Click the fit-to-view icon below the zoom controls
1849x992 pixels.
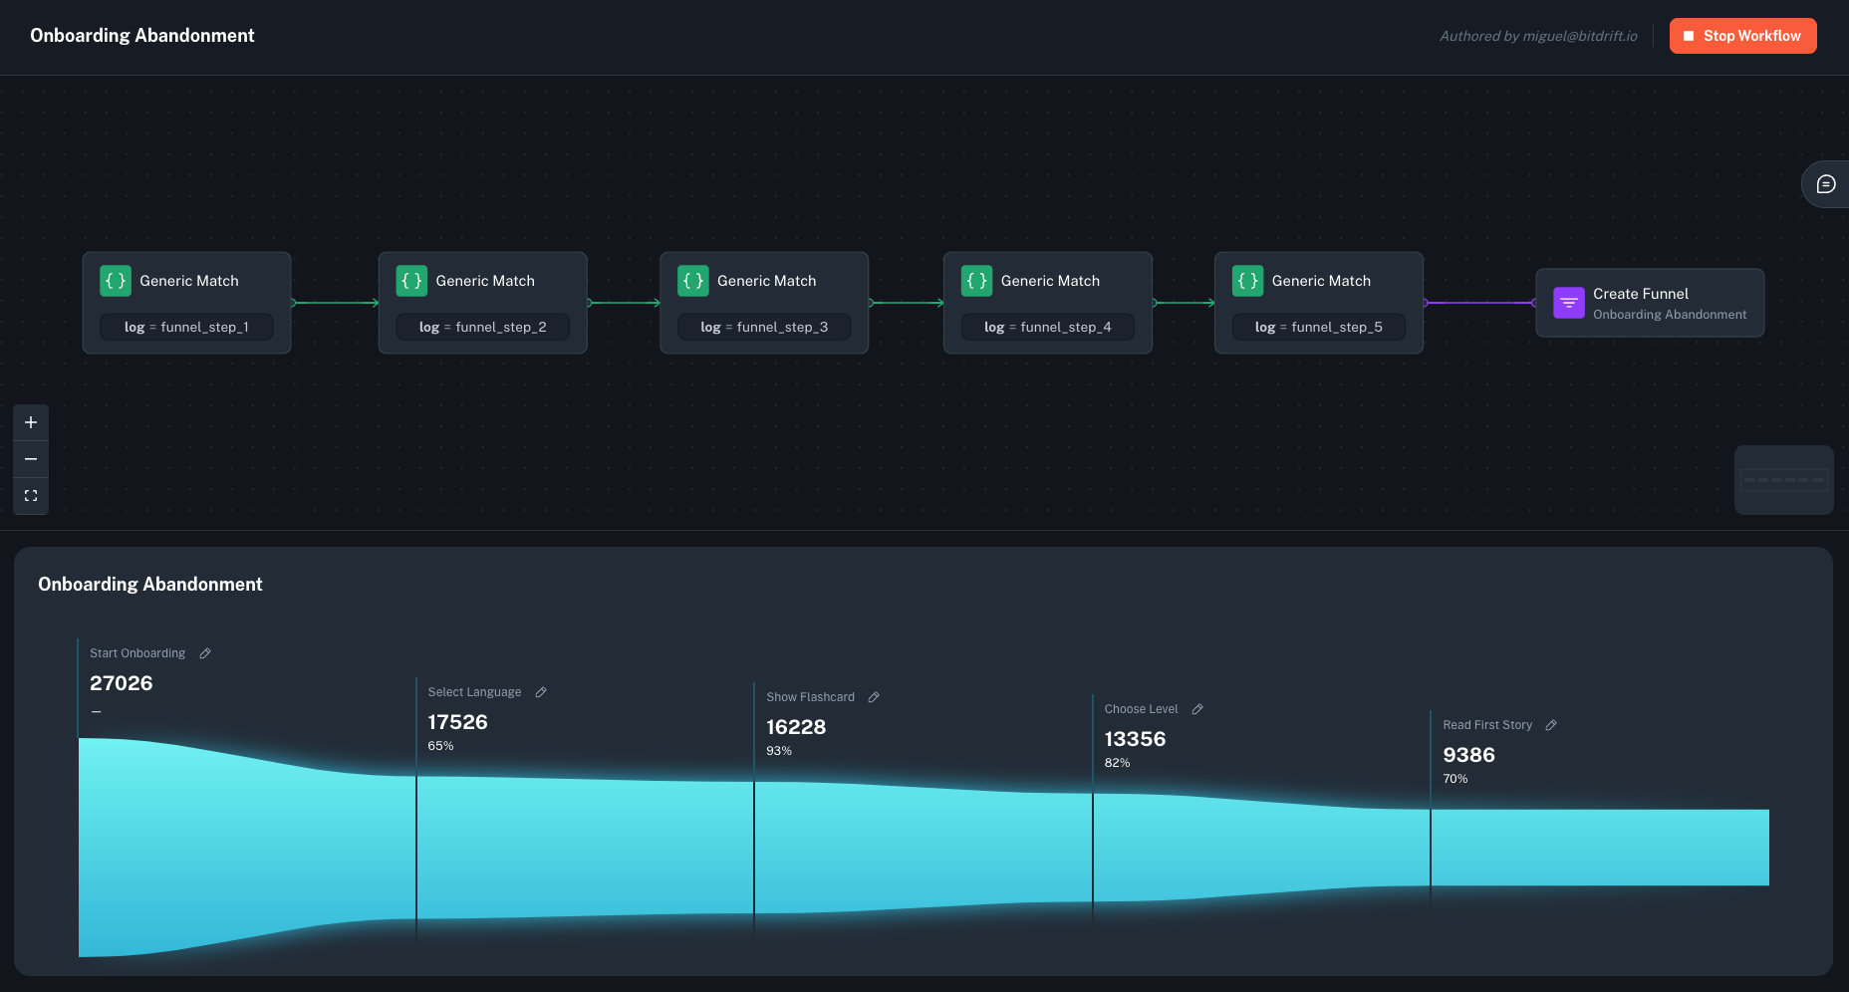[x=31, y=496]
